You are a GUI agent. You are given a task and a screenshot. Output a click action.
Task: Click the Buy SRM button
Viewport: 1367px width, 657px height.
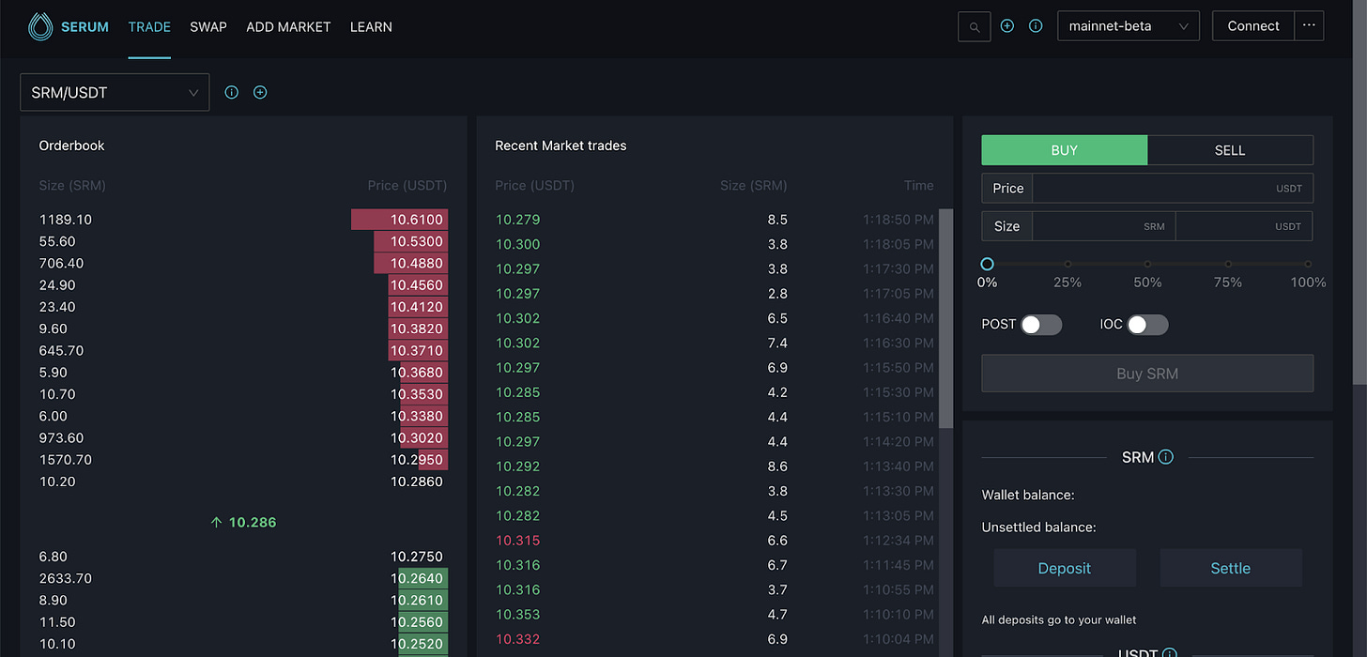pyautogui.click(x=1147, y=374)
